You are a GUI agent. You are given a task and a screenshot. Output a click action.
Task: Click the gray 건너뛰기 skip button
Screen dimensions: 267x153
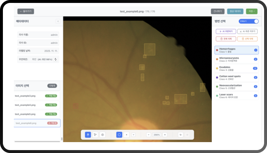point(218,11)
